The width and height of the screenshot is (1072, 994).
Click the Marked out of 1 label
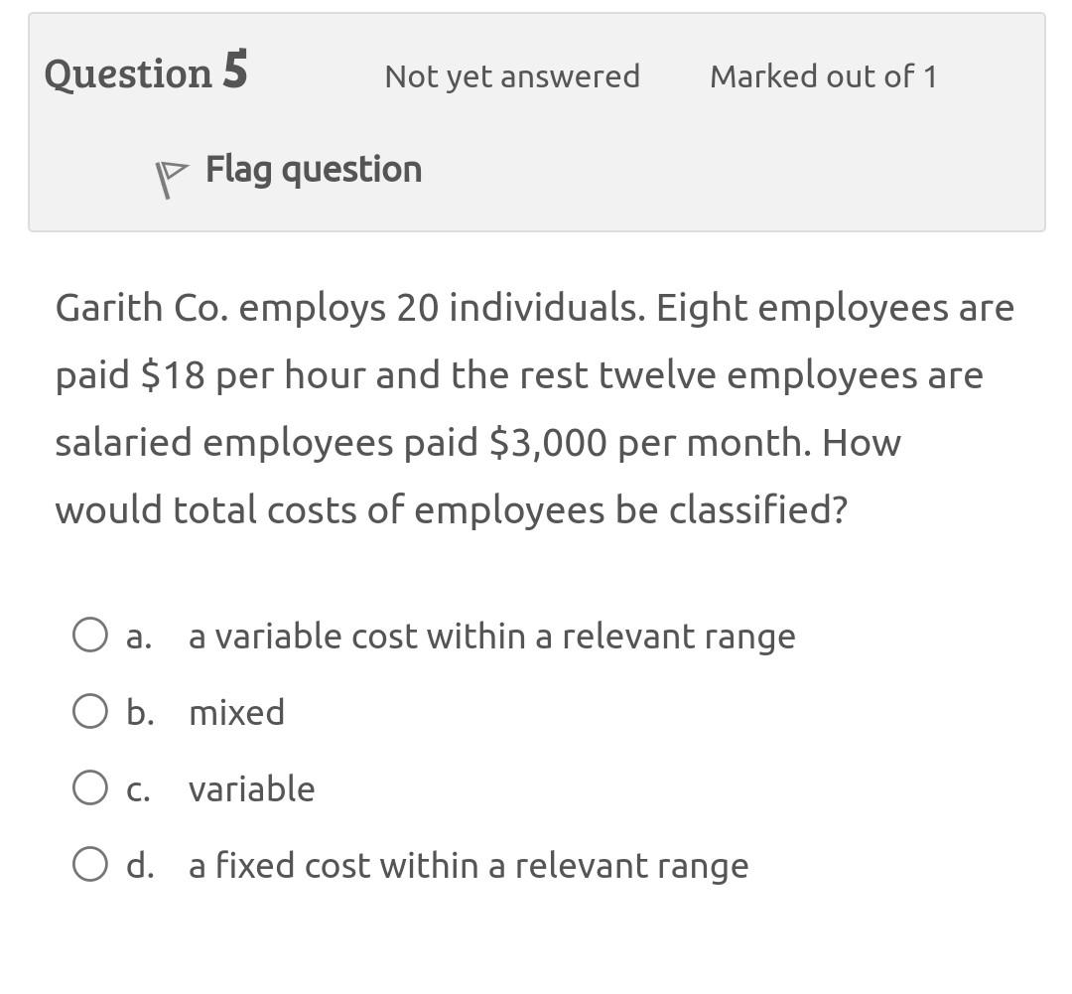[822, 75]
